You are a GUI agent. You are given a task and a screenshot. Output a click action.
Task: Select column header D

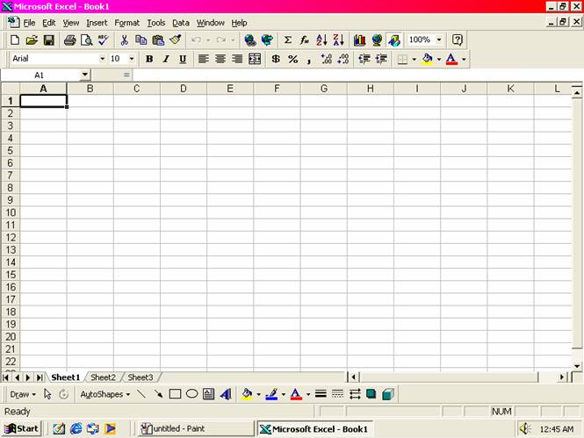pyautogui.click(x=183, y=89)
